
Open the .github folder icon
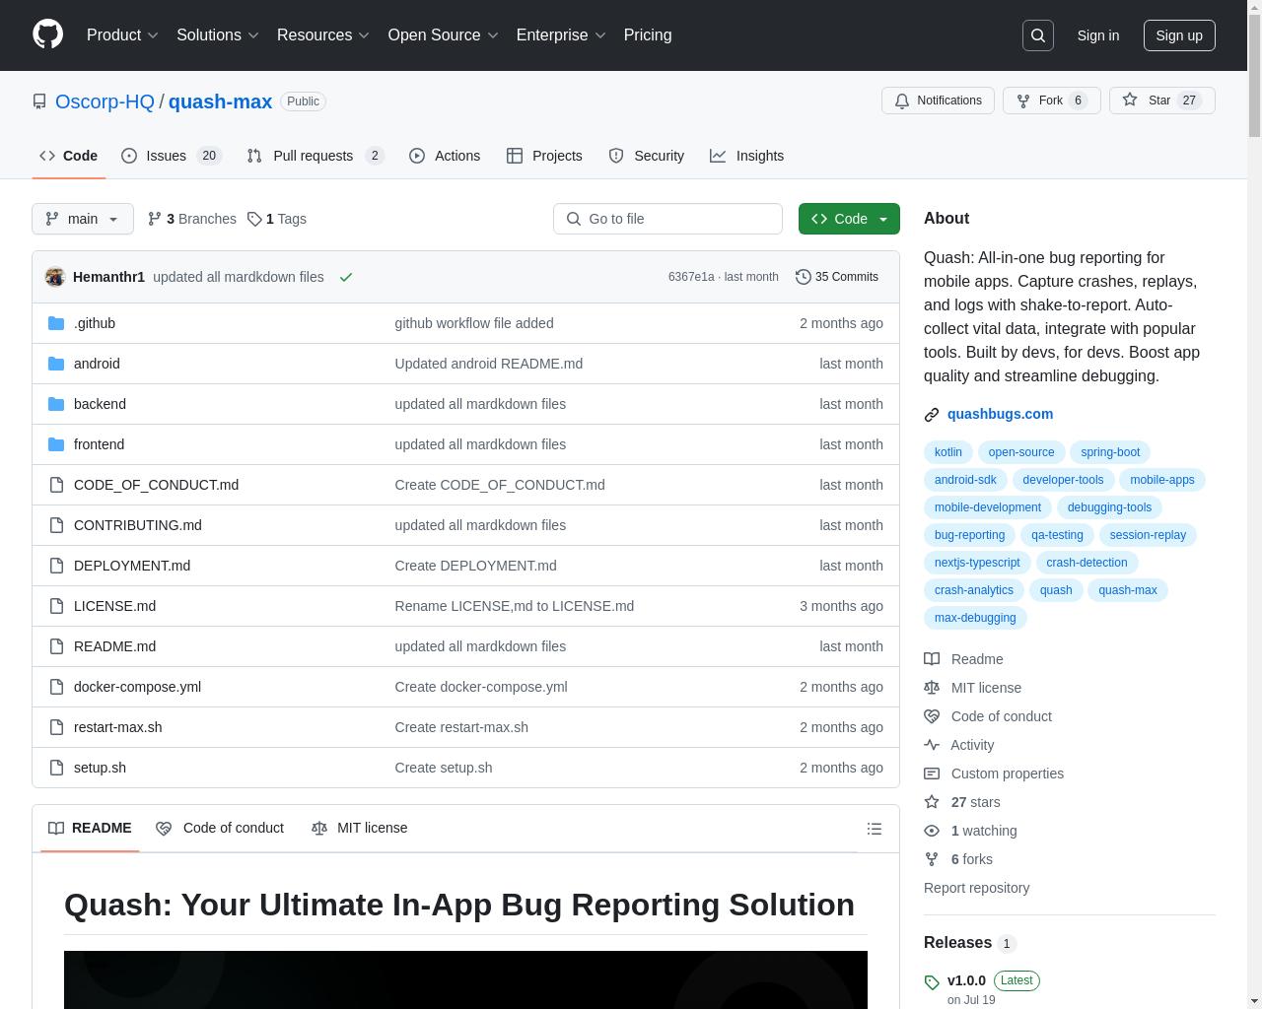coord(56,323)
